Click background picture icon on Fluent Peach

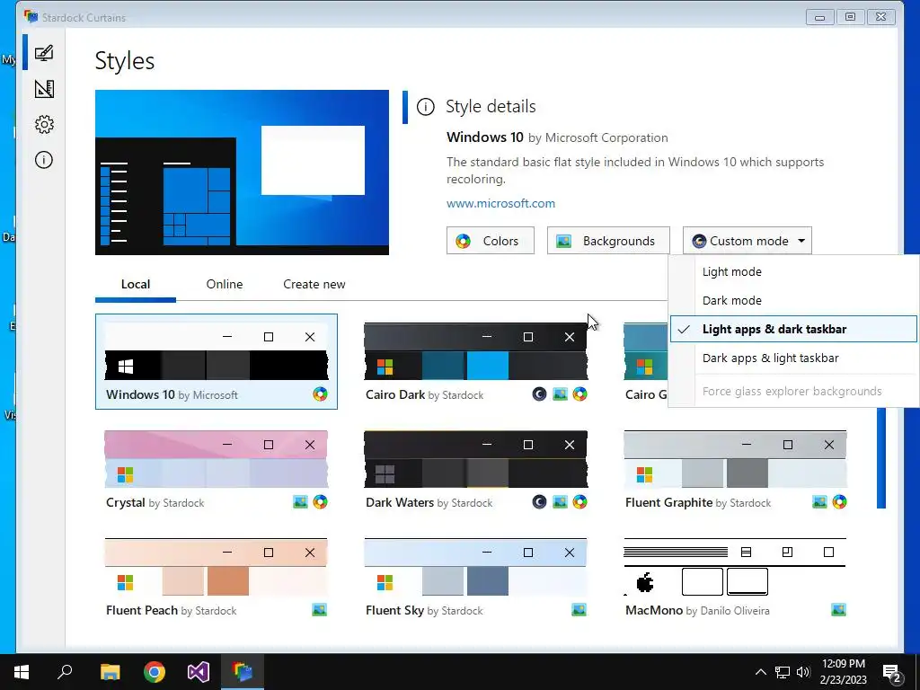319,610
